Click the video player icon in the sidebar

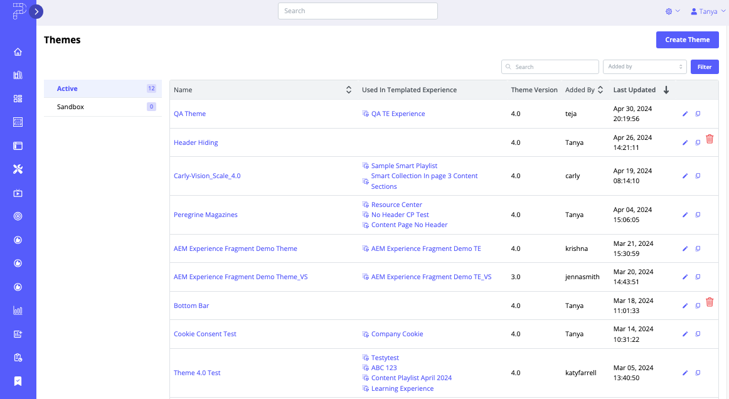[x=18, y=193]
